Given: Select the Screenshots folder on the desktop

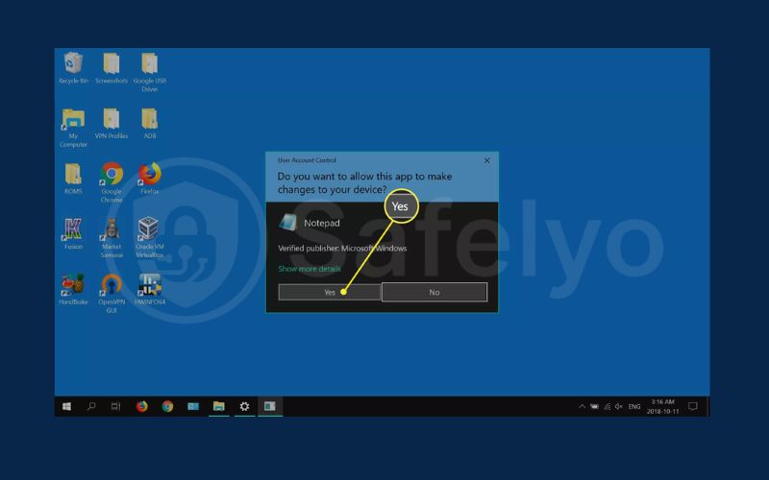Looking at the screenshot, I should pyautogui.click(x=112, y=68).
